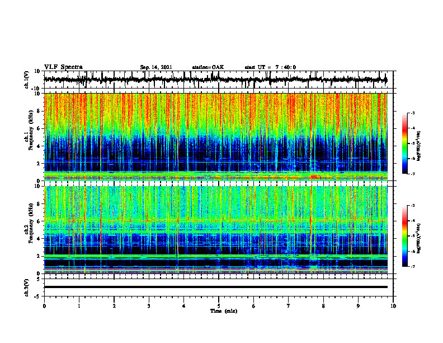The image size is (443, 343).
Task: Click time axis tick label 3
Action: (149, 306)
